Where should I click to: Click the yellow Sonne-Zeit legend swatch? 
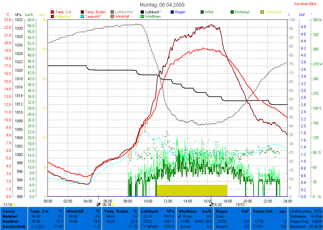click(x=262, y=12)
